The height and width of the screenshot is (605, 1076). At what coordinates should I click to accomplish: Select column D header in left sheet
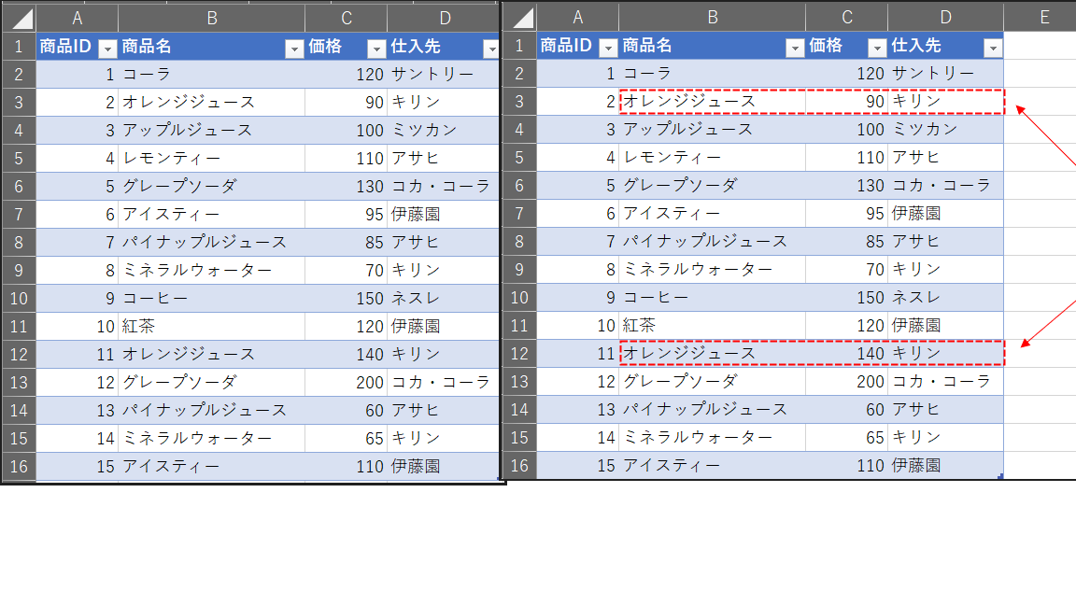[x=444, y=19]
